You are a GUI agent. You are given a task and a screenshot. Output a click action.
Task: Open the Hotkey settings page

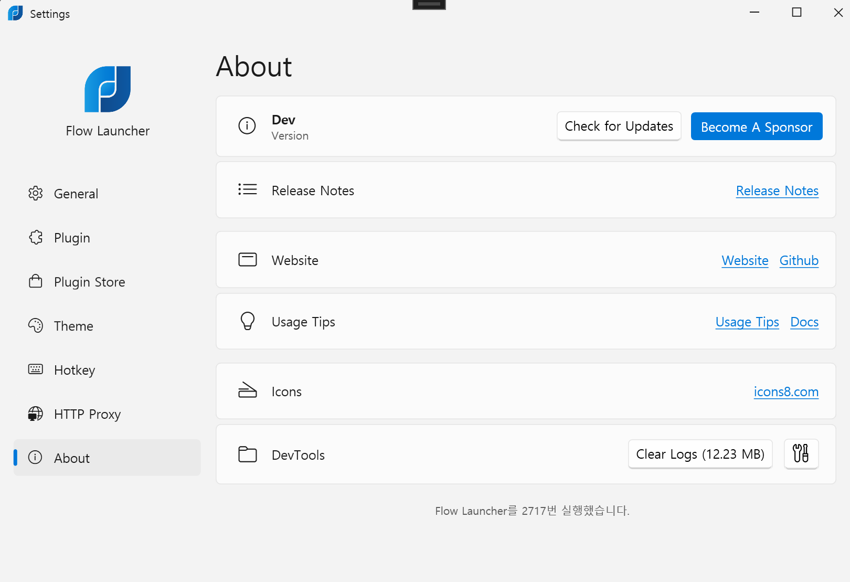point(107,370)
